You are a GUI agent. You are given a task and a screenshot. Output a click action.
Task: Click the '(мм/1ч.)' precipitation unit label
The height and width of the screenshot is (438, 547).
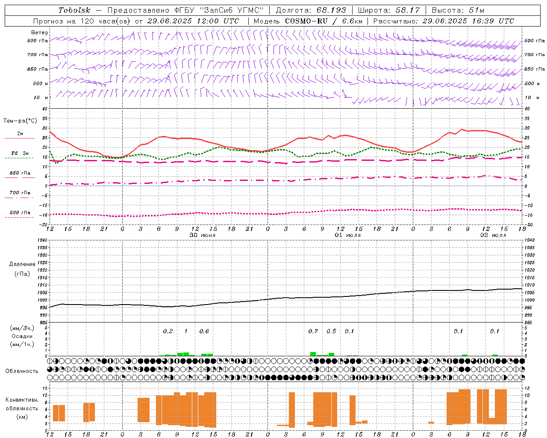(22, 344)
